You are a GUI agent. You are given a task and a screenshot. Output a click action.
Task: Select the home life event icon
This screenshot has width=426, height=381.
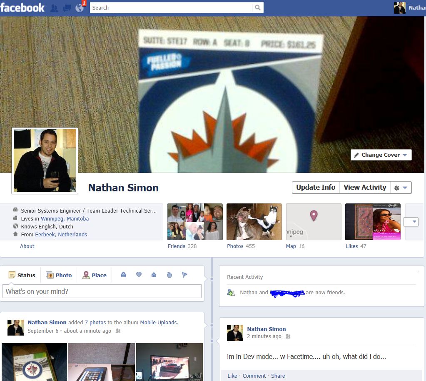(x=154, y=275)
